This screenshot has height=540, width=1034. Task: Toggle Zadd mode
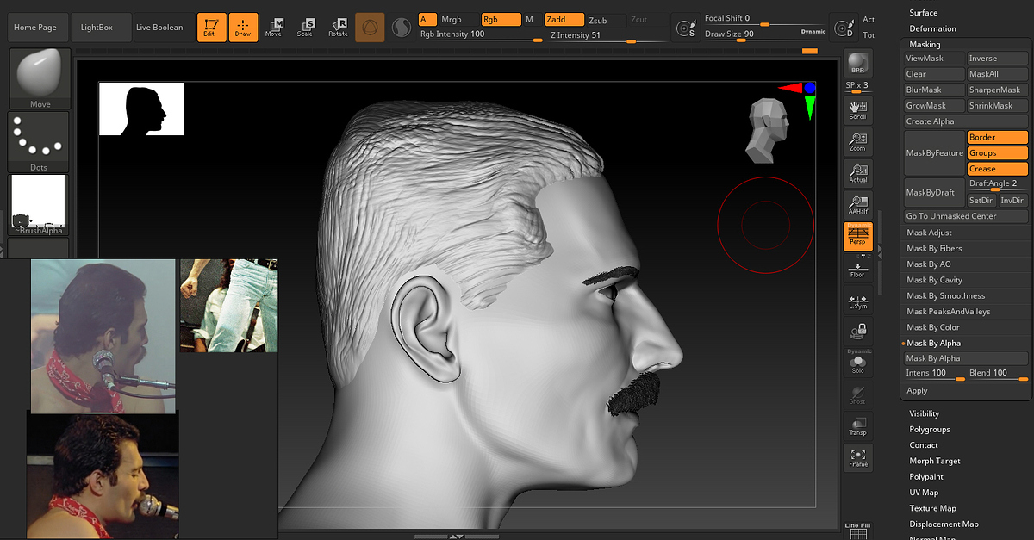click(564, 19)
